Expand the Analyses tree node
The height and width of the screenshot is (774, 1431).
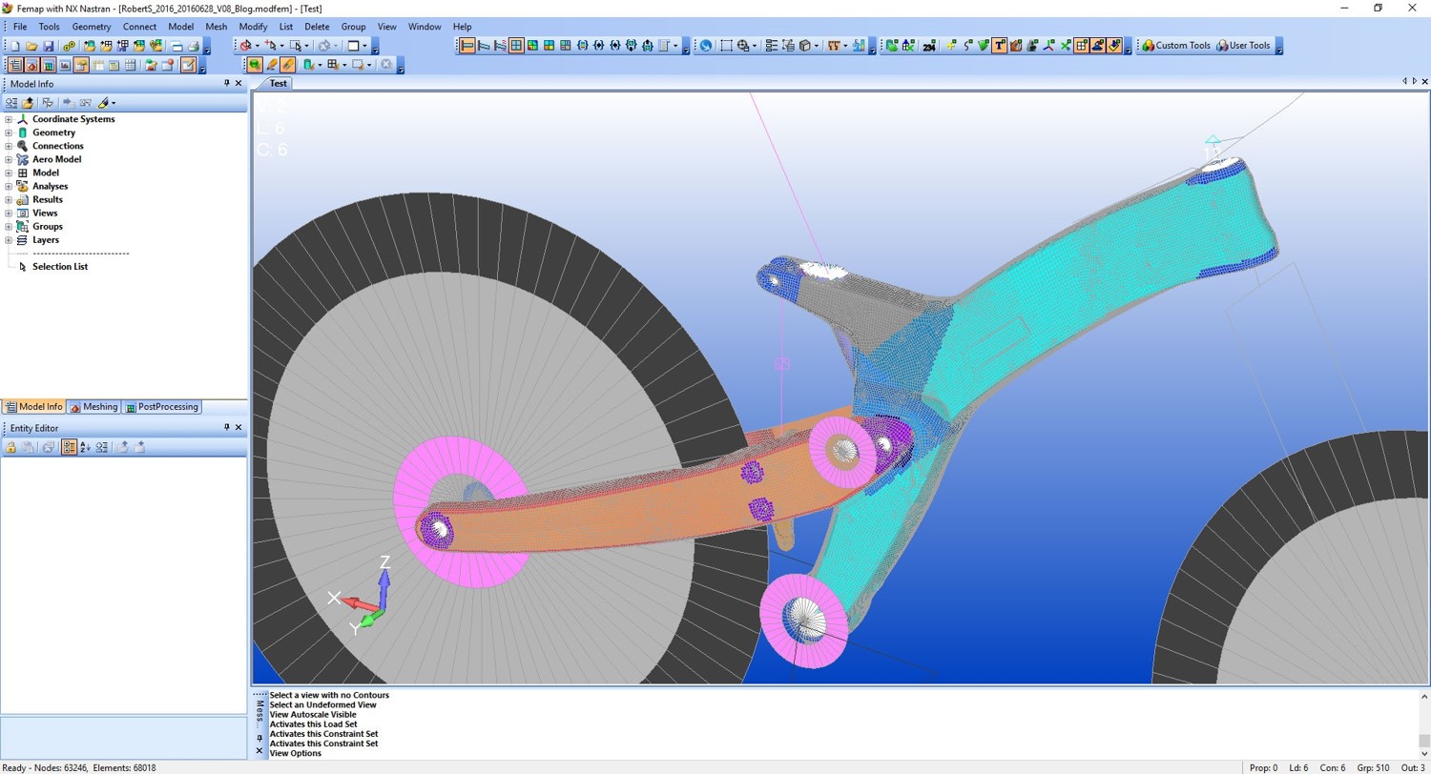pos(9,186)
